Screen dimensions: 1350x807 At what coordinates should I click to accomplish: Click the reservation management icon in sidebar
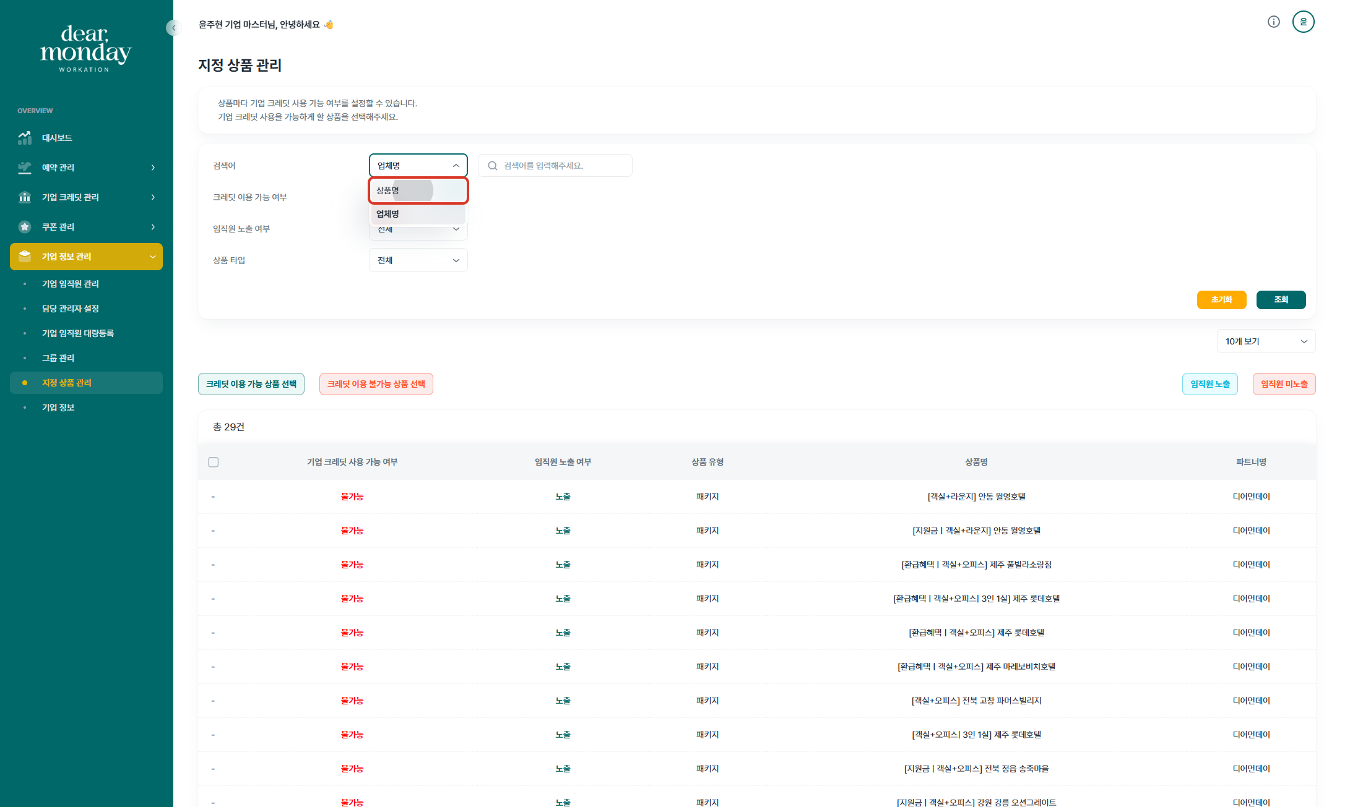(x=25, y=168)
